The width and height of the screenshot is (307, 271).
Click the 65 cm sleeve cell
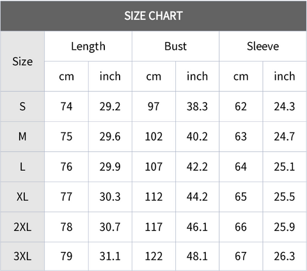click(241, 197)
